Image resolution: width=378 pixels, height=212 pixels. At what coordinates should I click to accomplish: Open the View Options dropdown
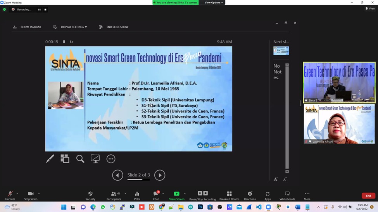tap(214, 3)
